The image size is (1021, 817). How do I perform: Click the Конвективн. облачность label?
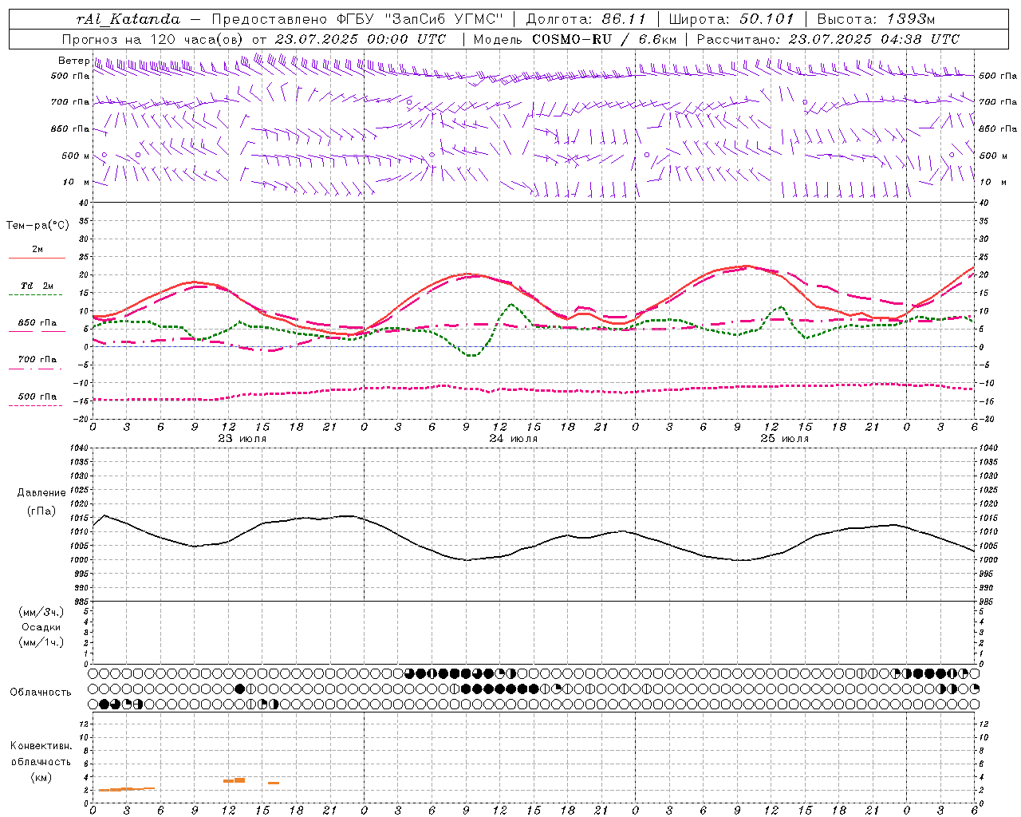click(x=41, y=754)
